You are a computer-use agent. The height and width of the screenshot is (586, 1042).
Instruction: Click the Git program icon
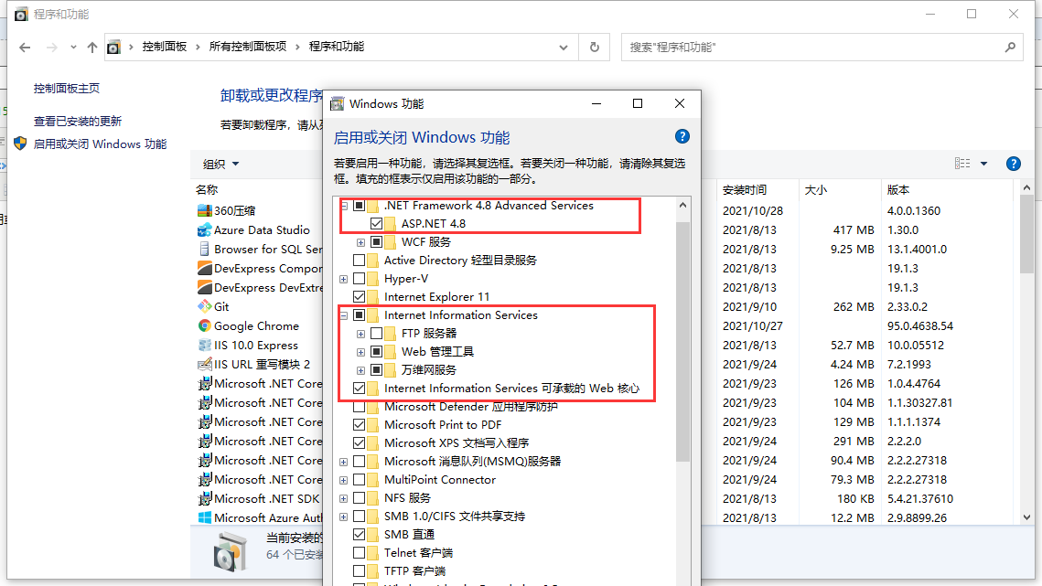coord(205,307)
